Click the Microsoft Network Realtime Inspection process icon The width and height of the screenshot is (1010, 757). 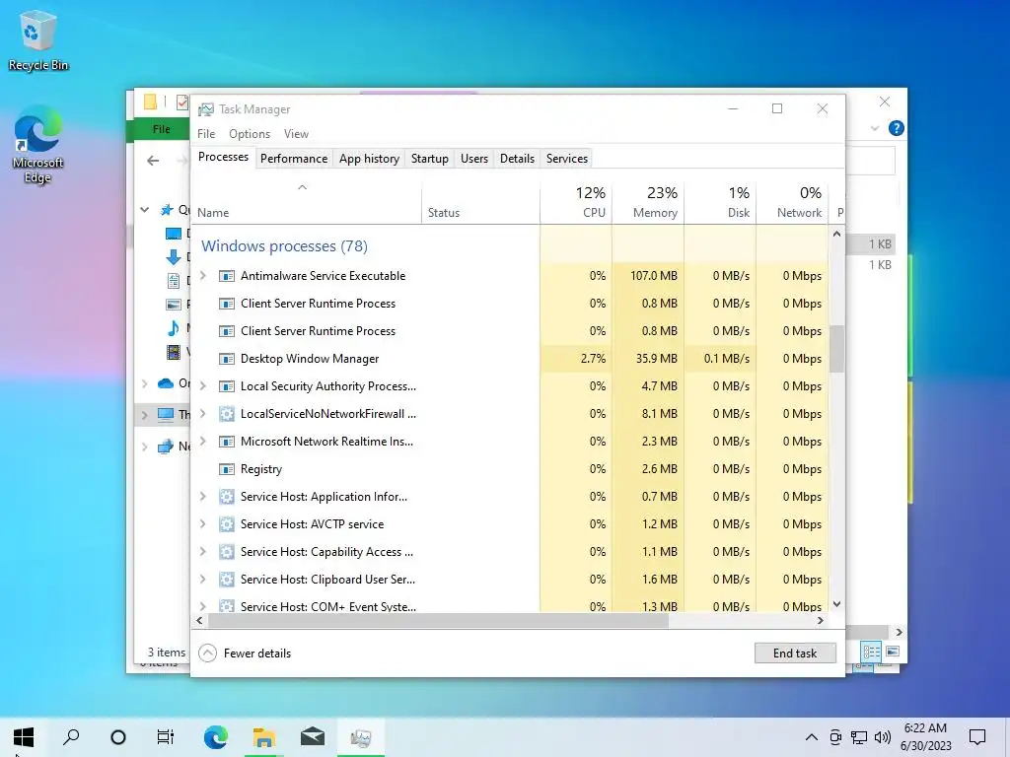(226, 442)
